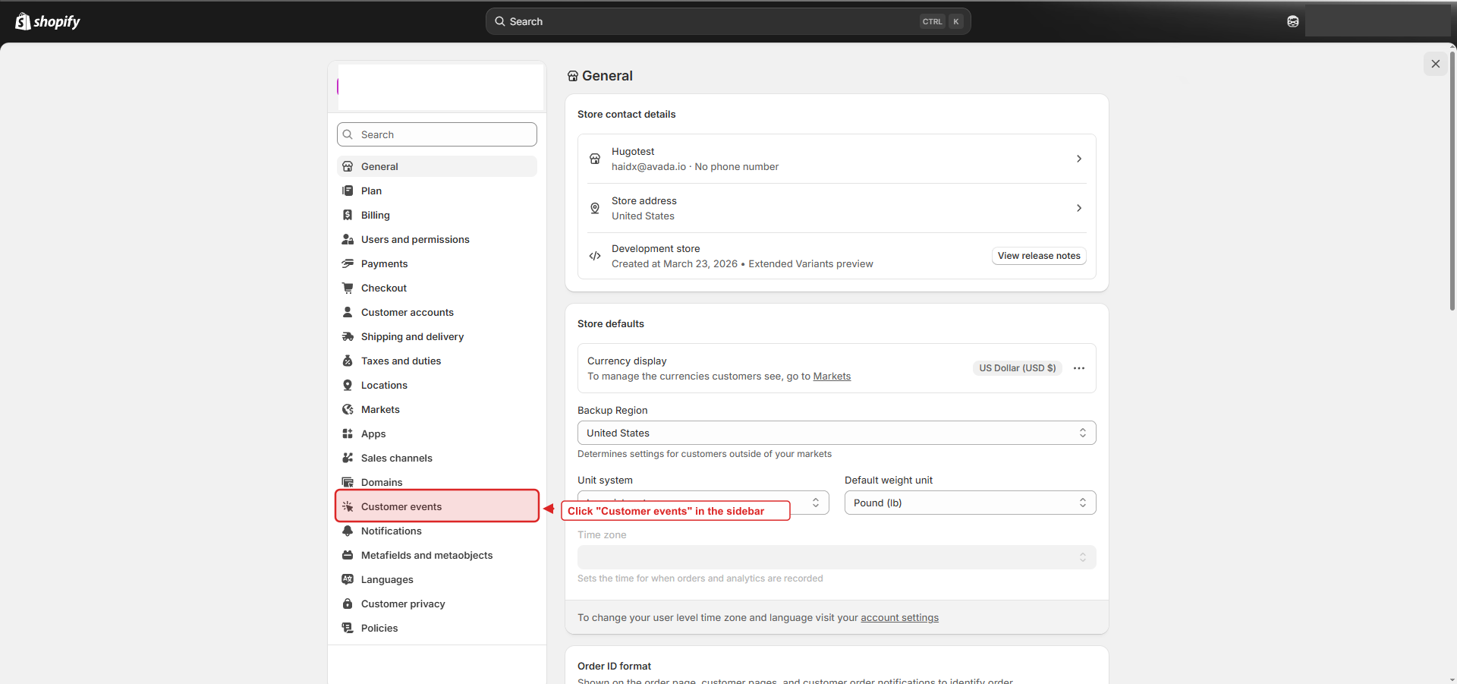Click the page vertical scrollbar
The image size is (1457, 684).
coord(1452,181)
